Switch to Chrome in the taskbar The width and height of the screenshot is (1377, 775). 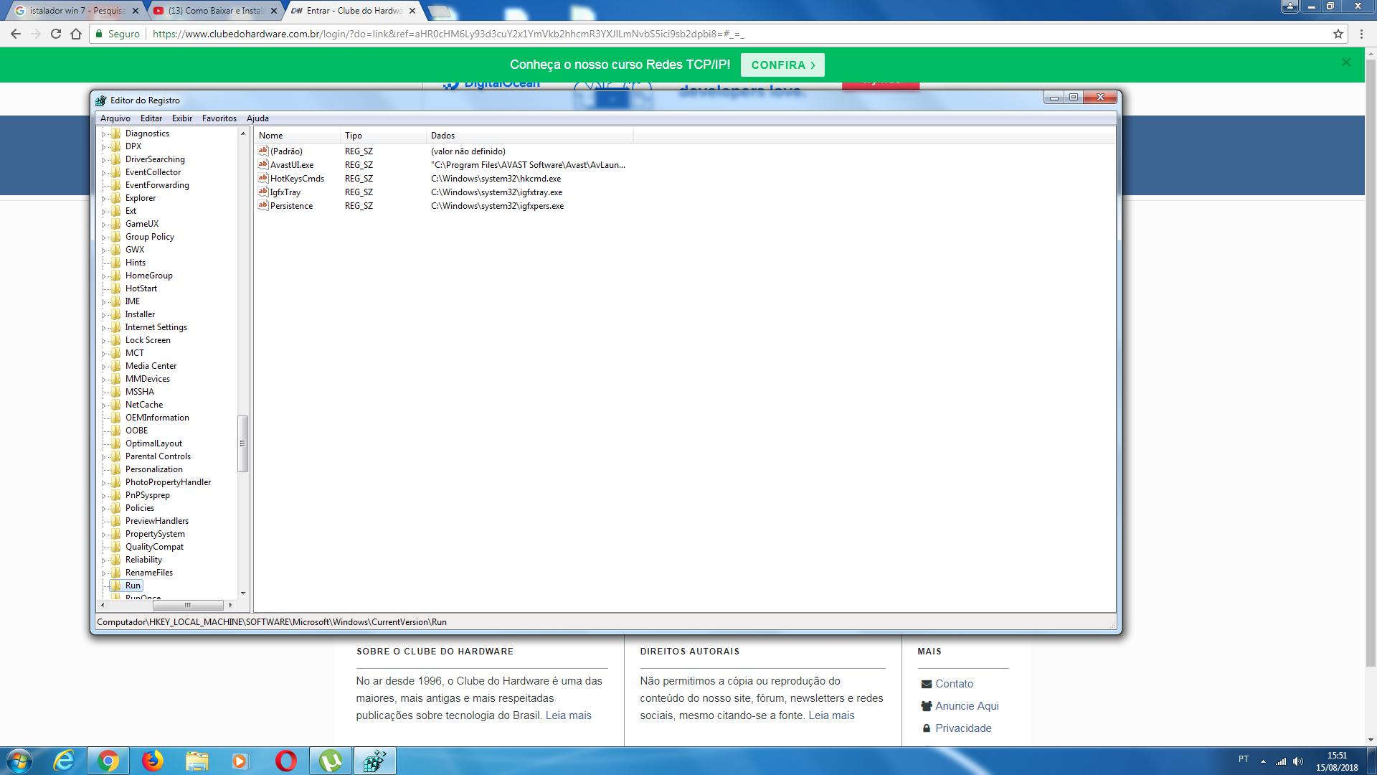108,761
